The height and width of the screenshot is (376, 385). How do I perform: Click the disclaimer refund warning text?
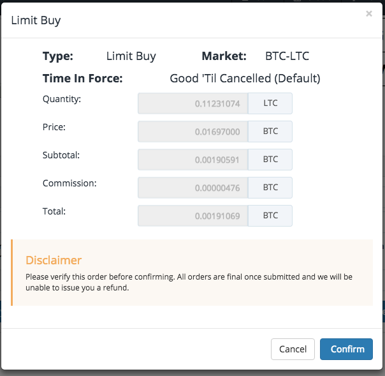[x=189, y=282]
